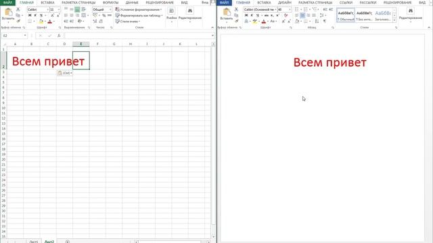
Task: Toggle center alignment in Word
Action: click(x=302, y=16)
